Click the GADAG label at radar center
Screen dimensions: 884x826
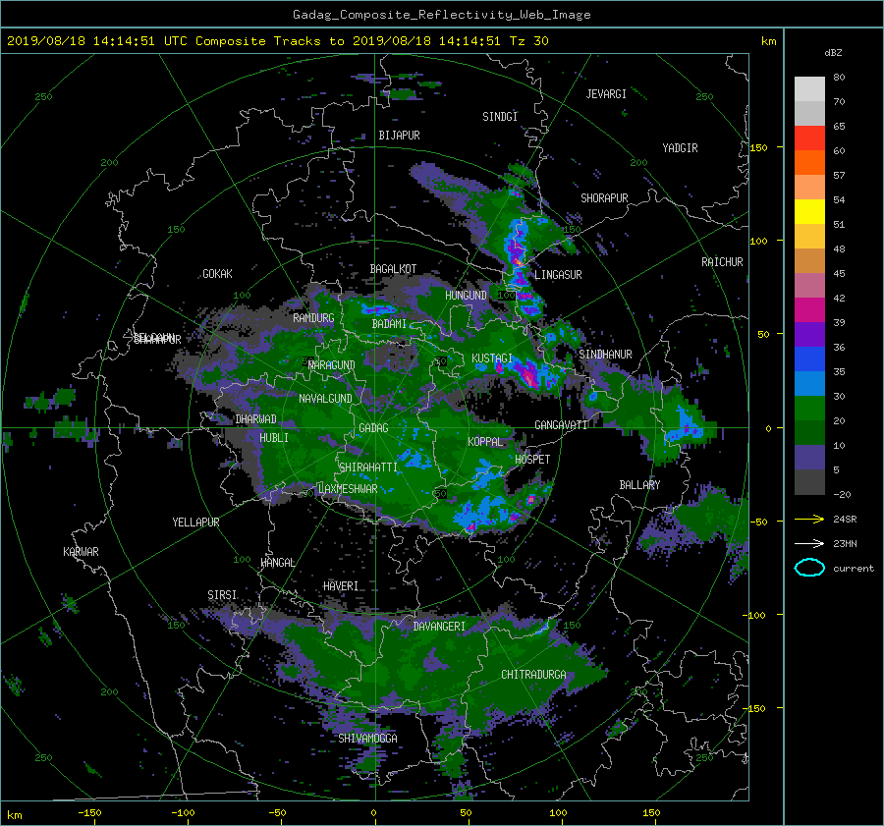(373, 428)
